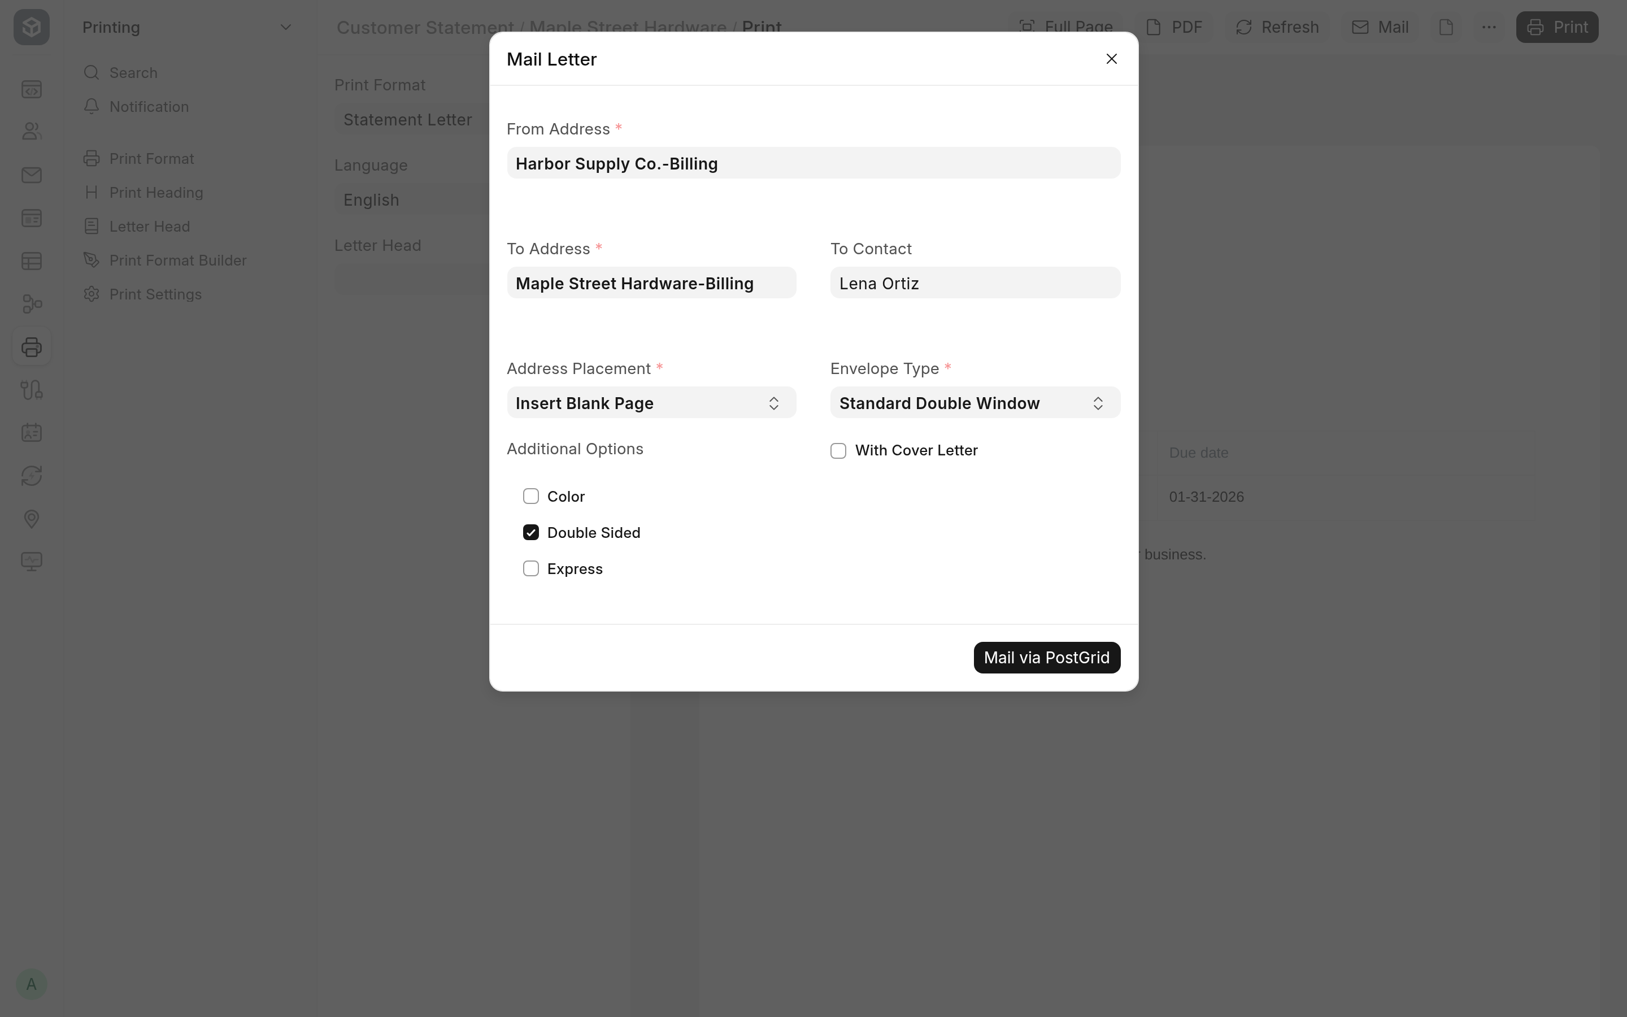Uncheck the Double Sided option
Image resolution: width=1627 pixels, height=1017 pixels.
[x=531, y=533]
